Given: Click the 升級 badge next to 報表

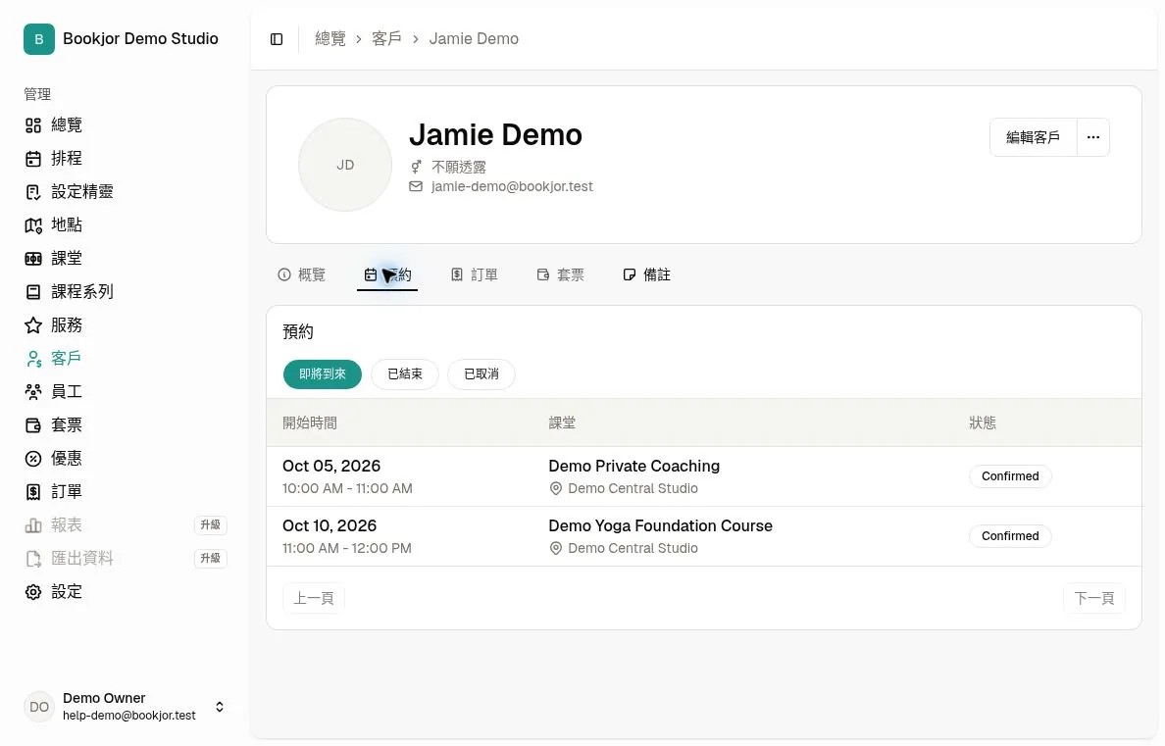Looking at the screenshot, I should click(x=210, y=525).
